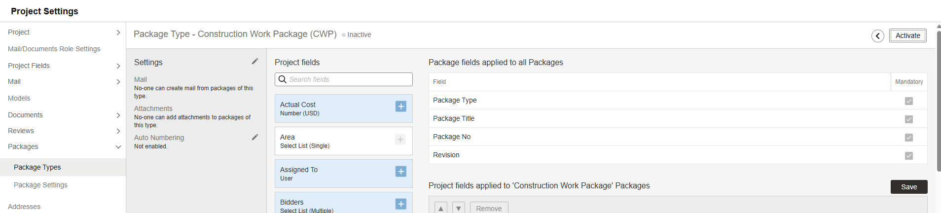
Task: Activate the package type
Action: (x=908, y=35)
